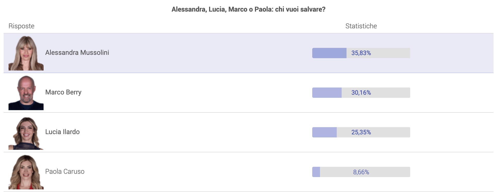This screenshot has height=192, width=494.
Task: Pick the Lucia Ilardo name label
Action: click(62, 132)
